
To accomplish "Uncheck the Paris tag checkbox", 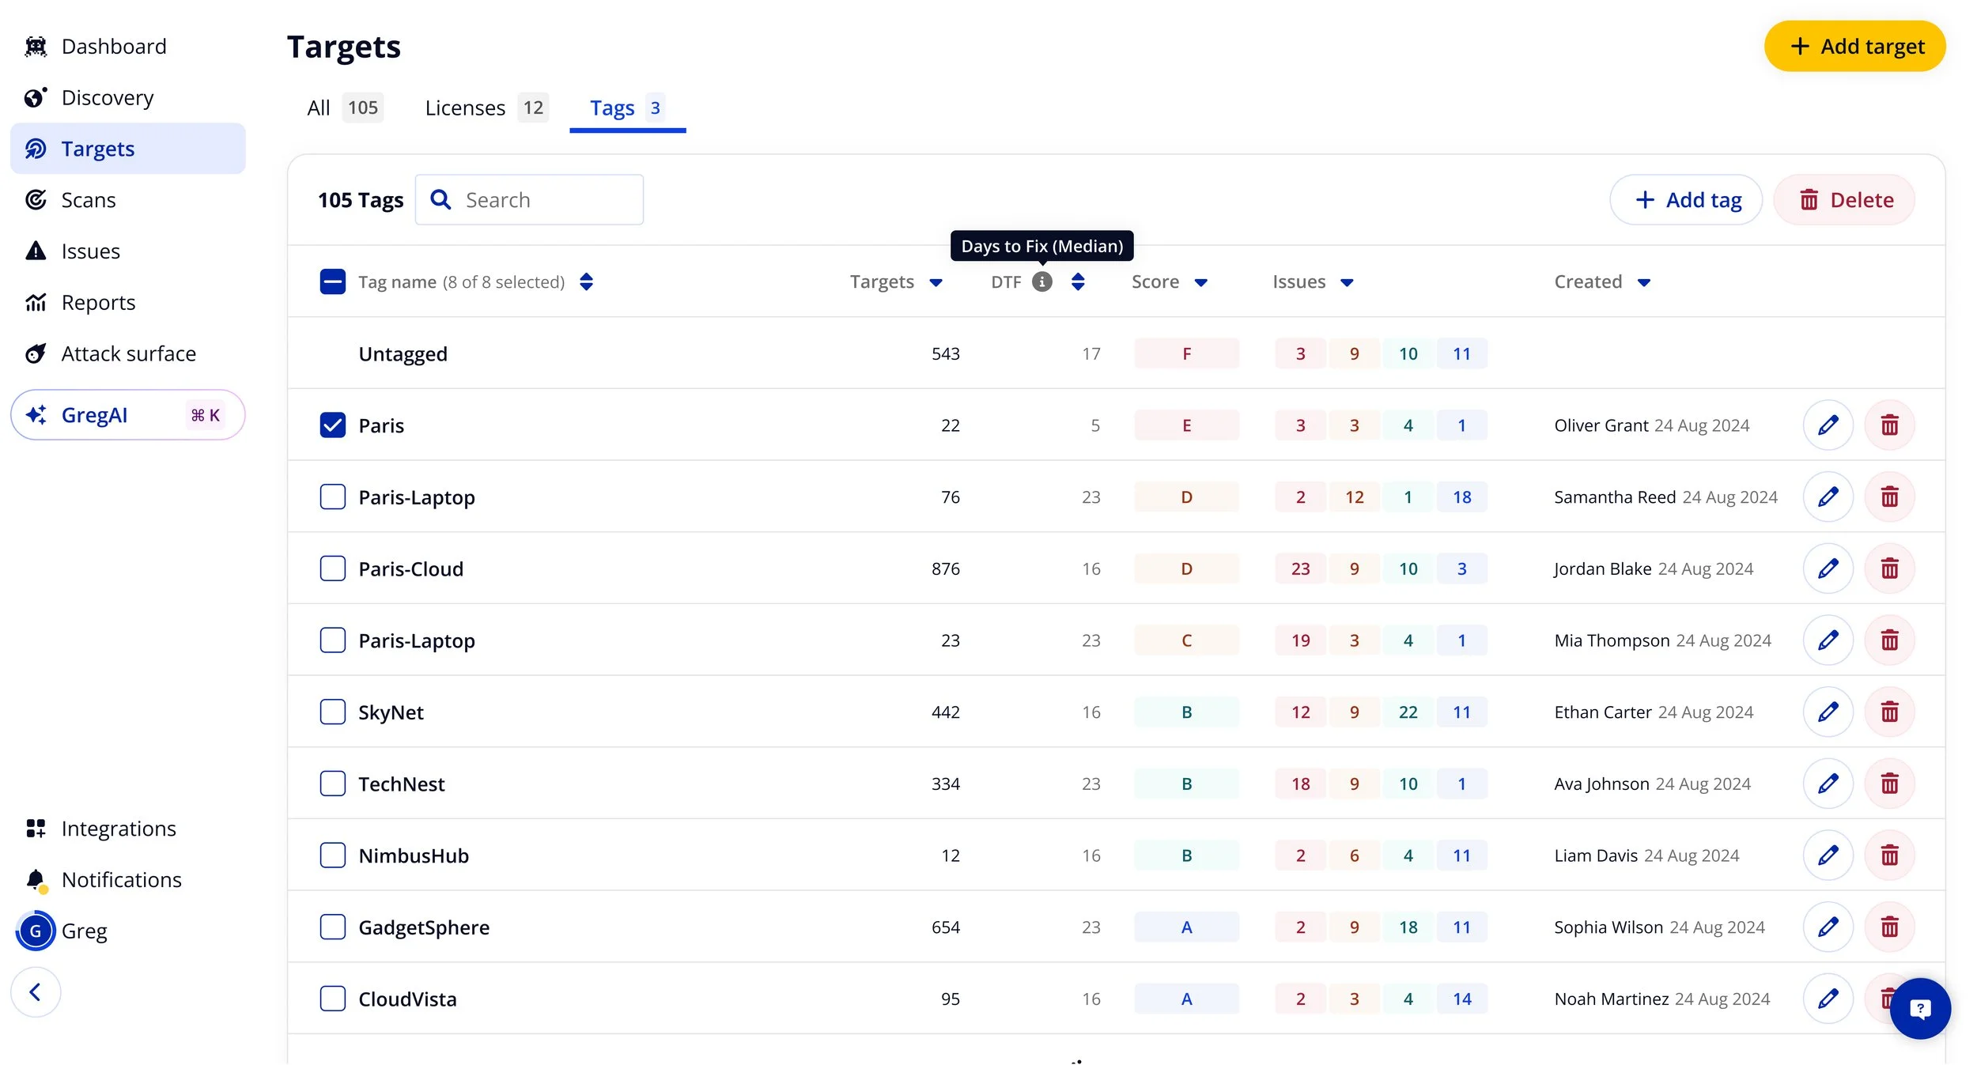I will pyautogui.click(x=332, y=425).
